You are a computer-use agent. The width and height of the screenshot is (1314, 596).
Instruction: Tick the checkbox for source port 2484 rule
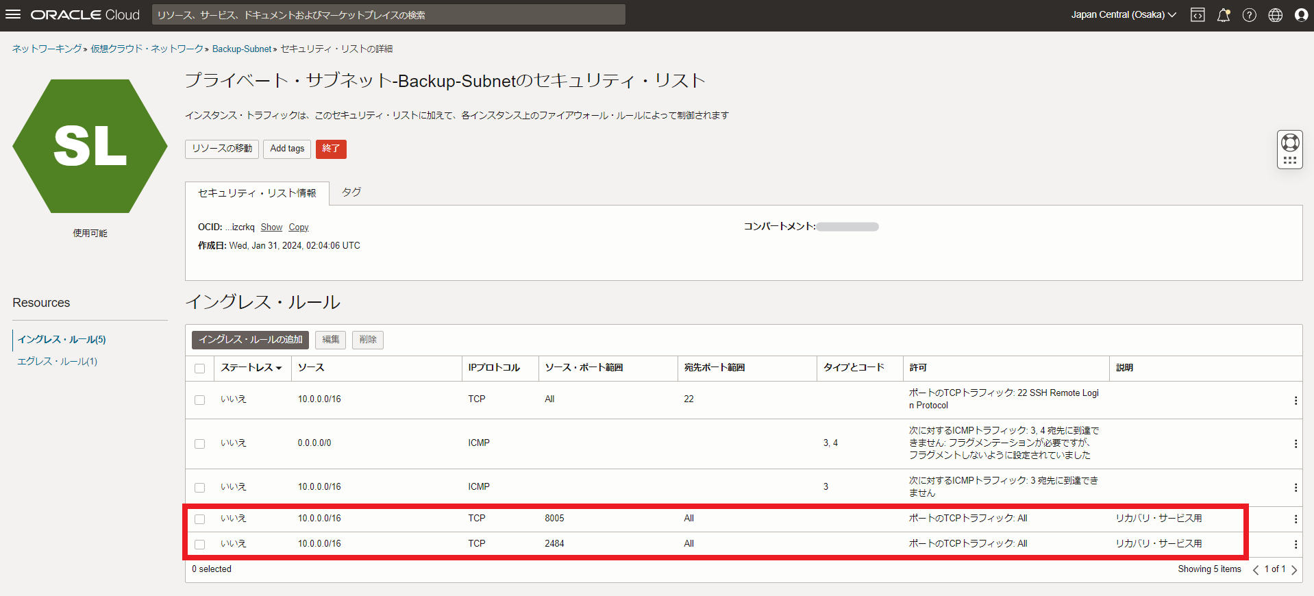(199, 545)
